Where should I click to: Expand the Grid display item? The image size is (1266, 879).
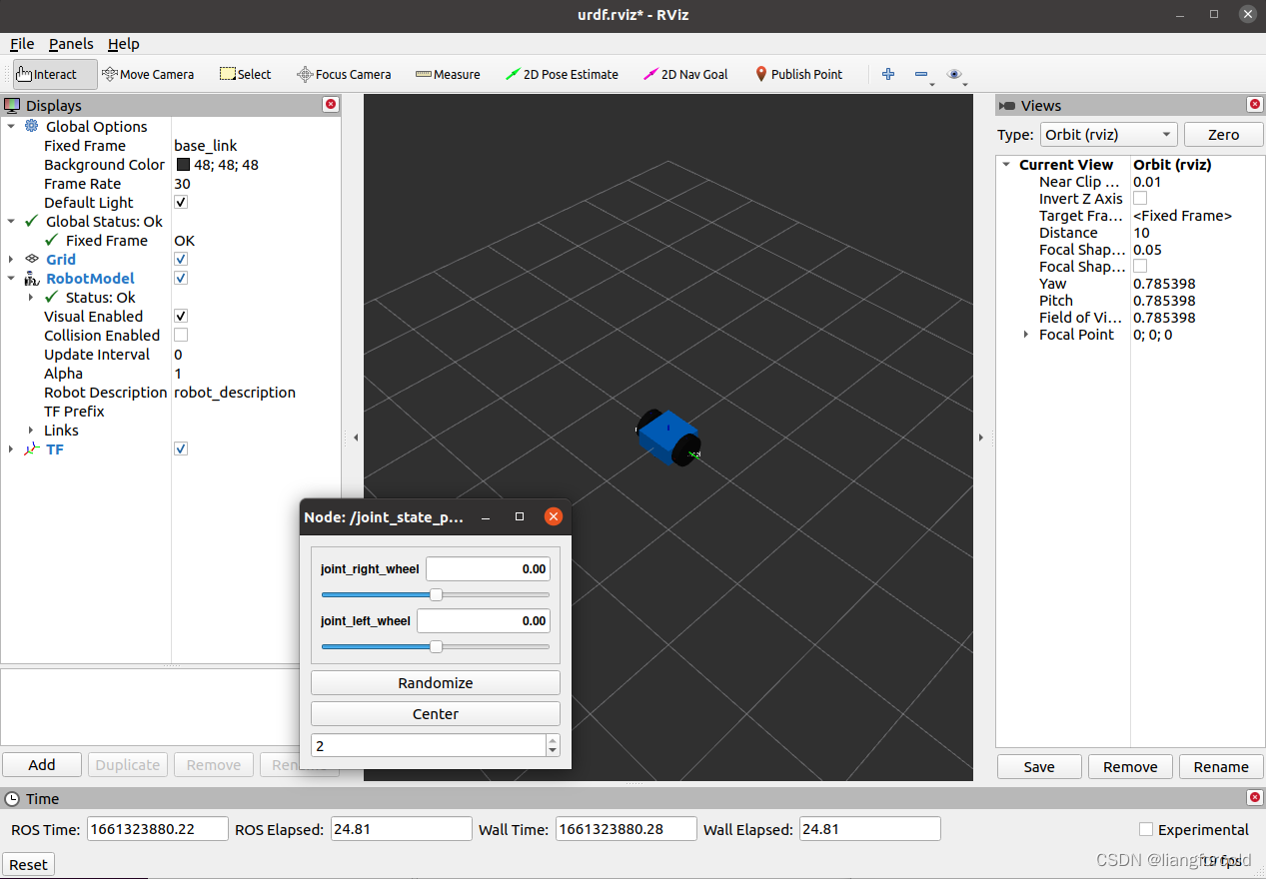pyautogui.click(x=11, y=259)
